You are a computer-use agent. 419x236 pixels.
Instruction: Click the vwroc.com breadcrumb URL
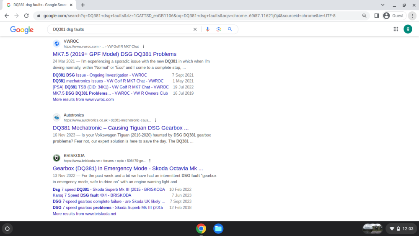tap(101, 47)
